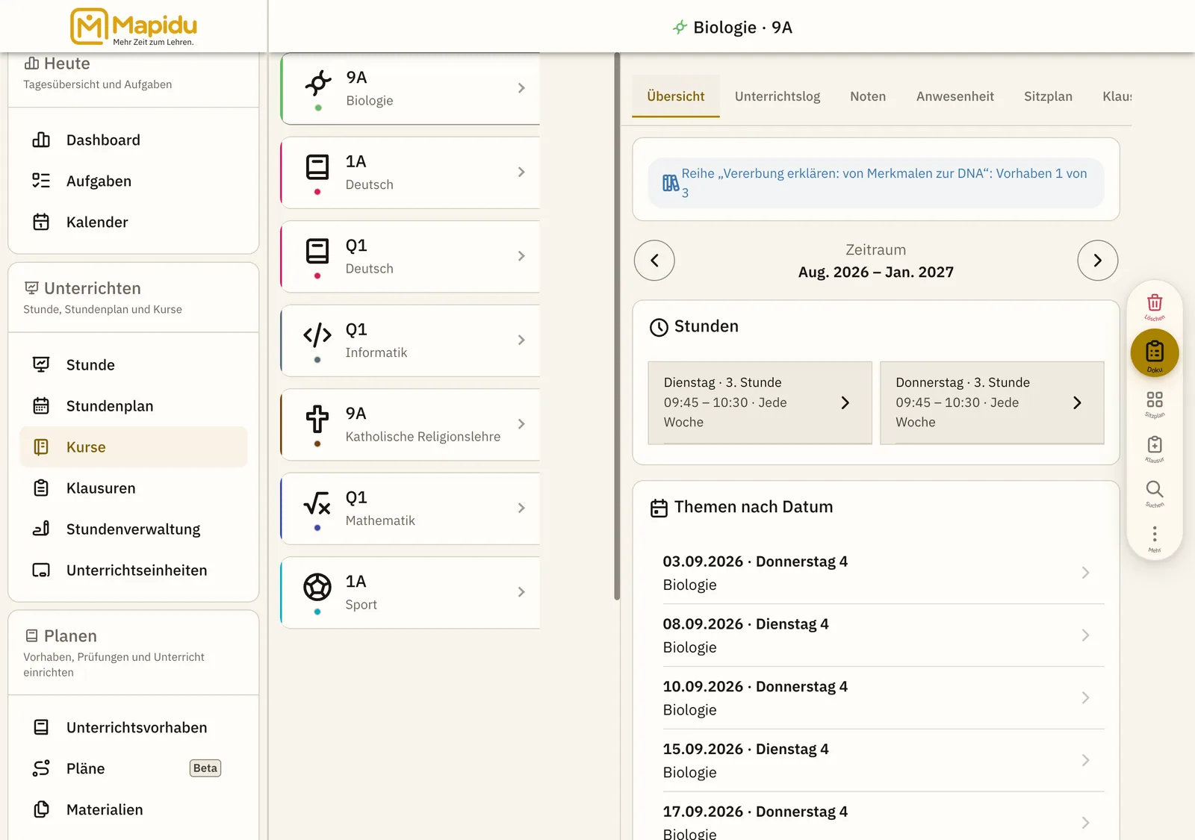Open the Mehr three-dots menu
Image resolution: width=1195 pixels, height=840 pixels.
tap(1155, 538)
